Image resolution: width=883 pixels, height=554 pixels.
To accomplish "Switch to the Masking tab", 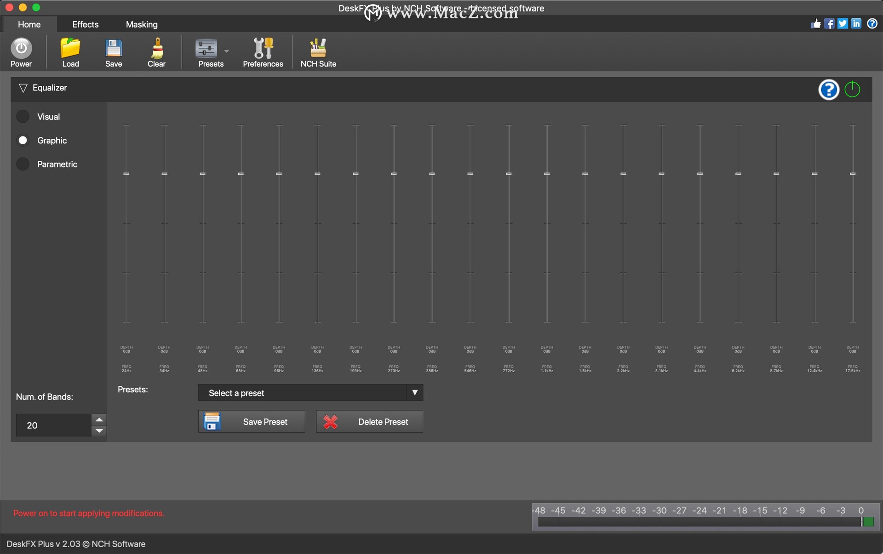I will 142,24.
